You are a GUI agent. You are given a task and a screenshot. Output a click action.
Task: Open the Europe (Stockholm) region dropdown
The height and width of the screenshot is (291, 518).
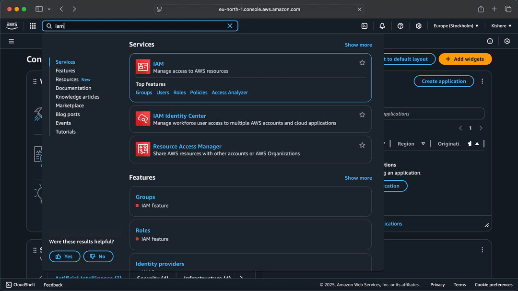456,26
